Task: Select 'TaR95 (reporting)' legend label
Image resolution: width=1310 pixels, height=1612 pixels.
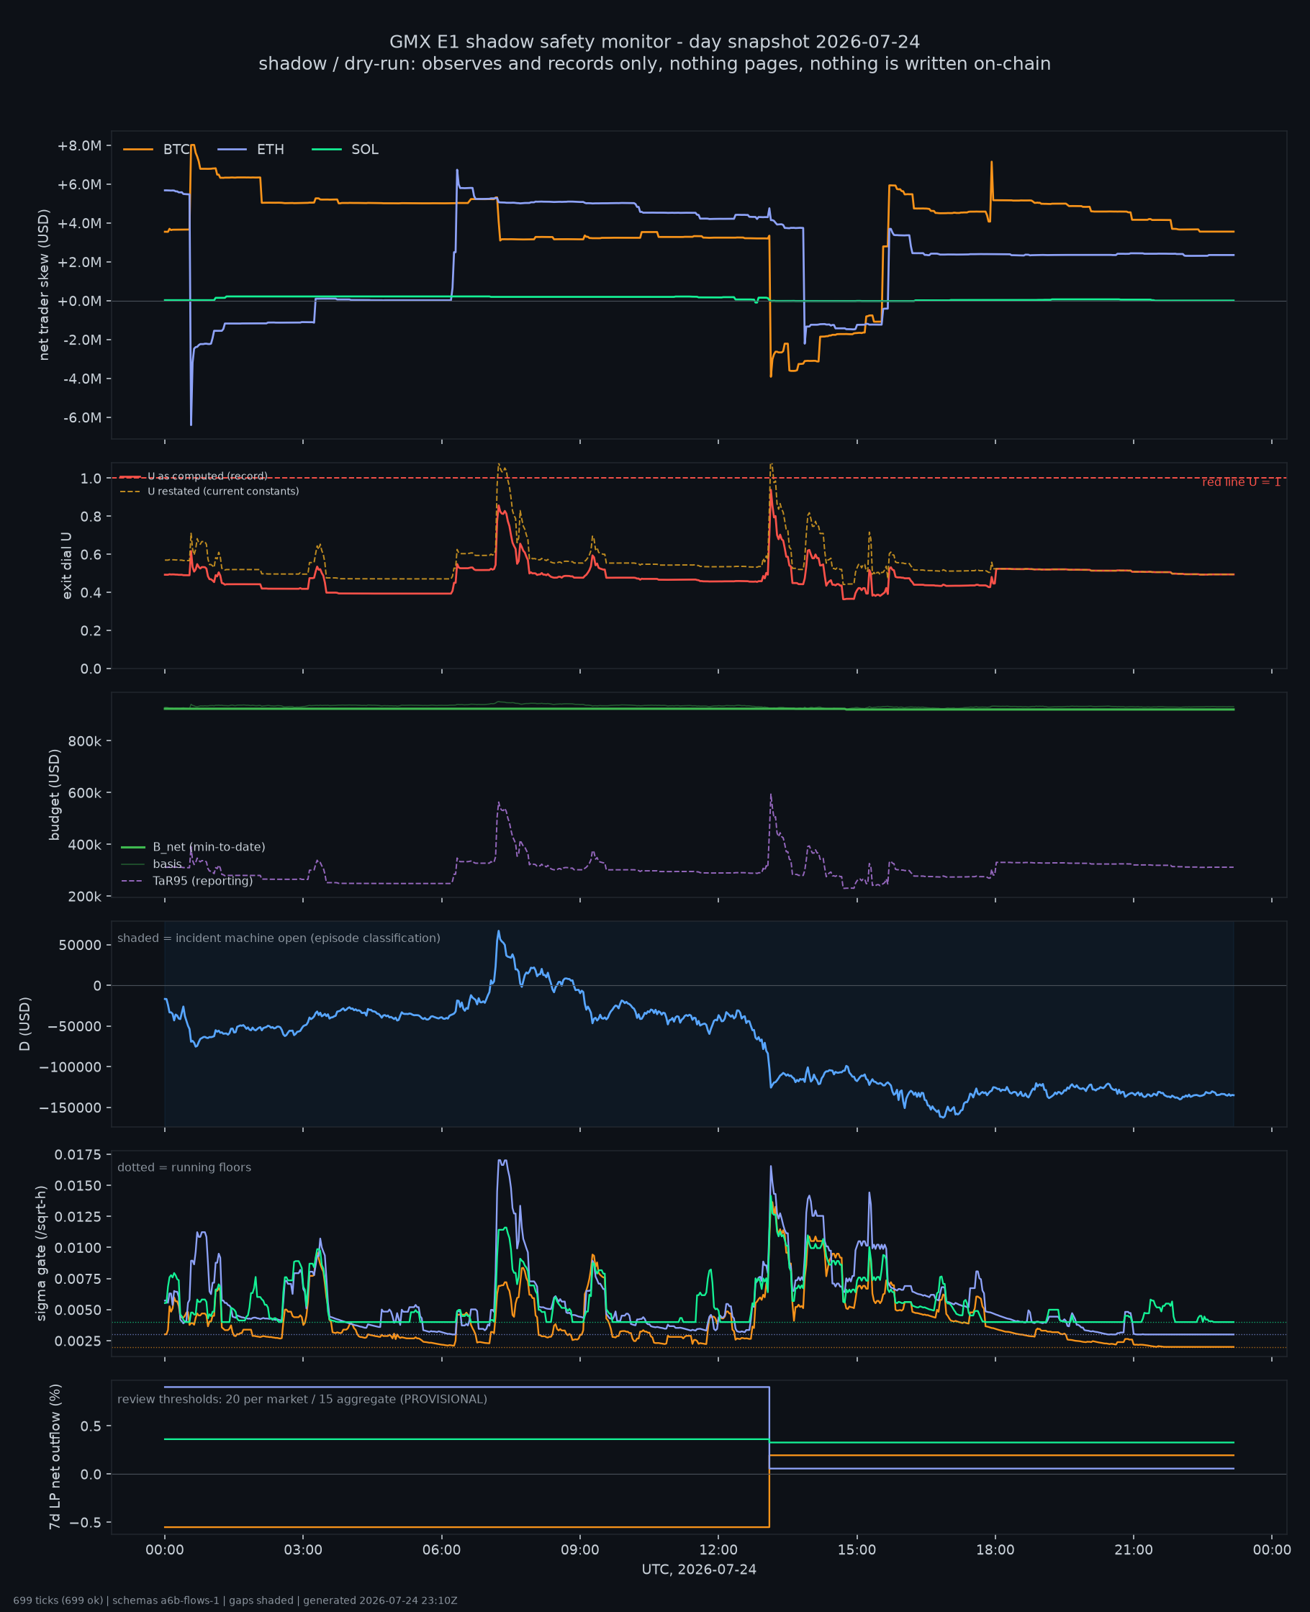Action: tap(203, 881)
